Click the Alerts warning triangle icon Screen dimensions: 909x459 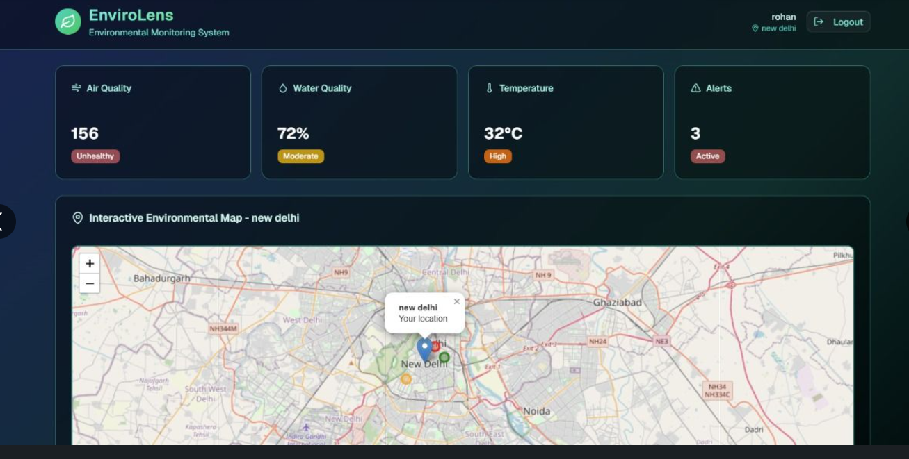tap(695, 88)
